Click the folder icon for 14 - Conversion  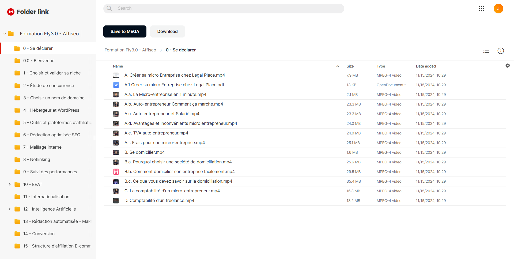17,234
